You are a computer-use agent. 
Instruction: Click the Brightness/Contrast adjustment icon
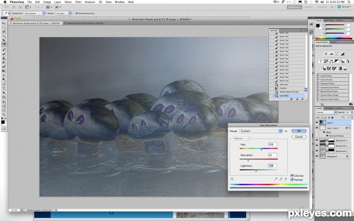coord(326,54)
